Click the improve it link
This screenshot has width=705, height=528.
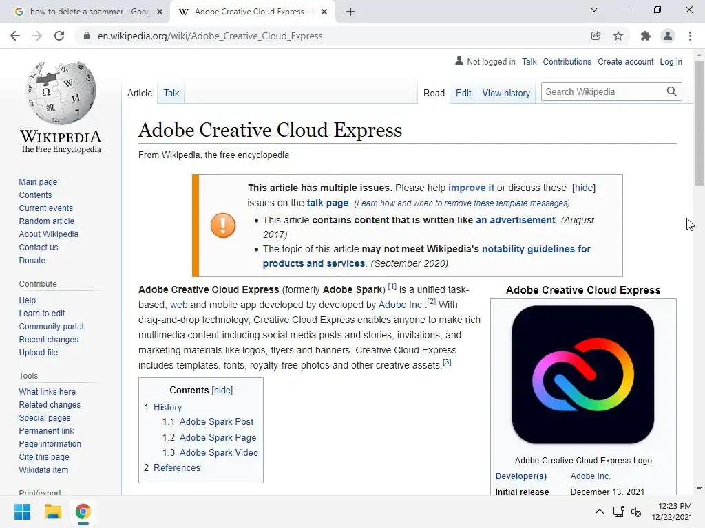471,188
